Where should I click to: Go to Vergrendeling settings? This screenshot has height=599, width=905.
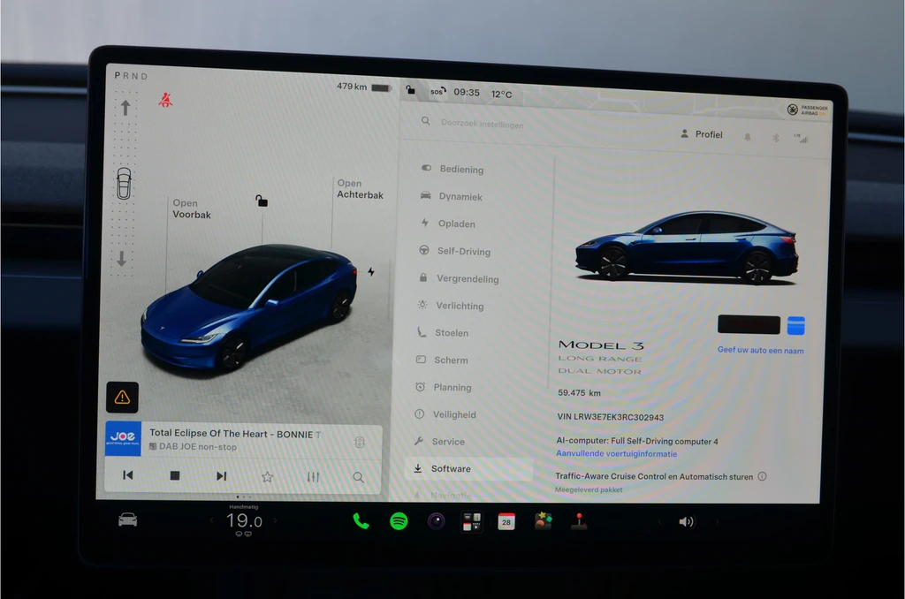pos(459,278)
